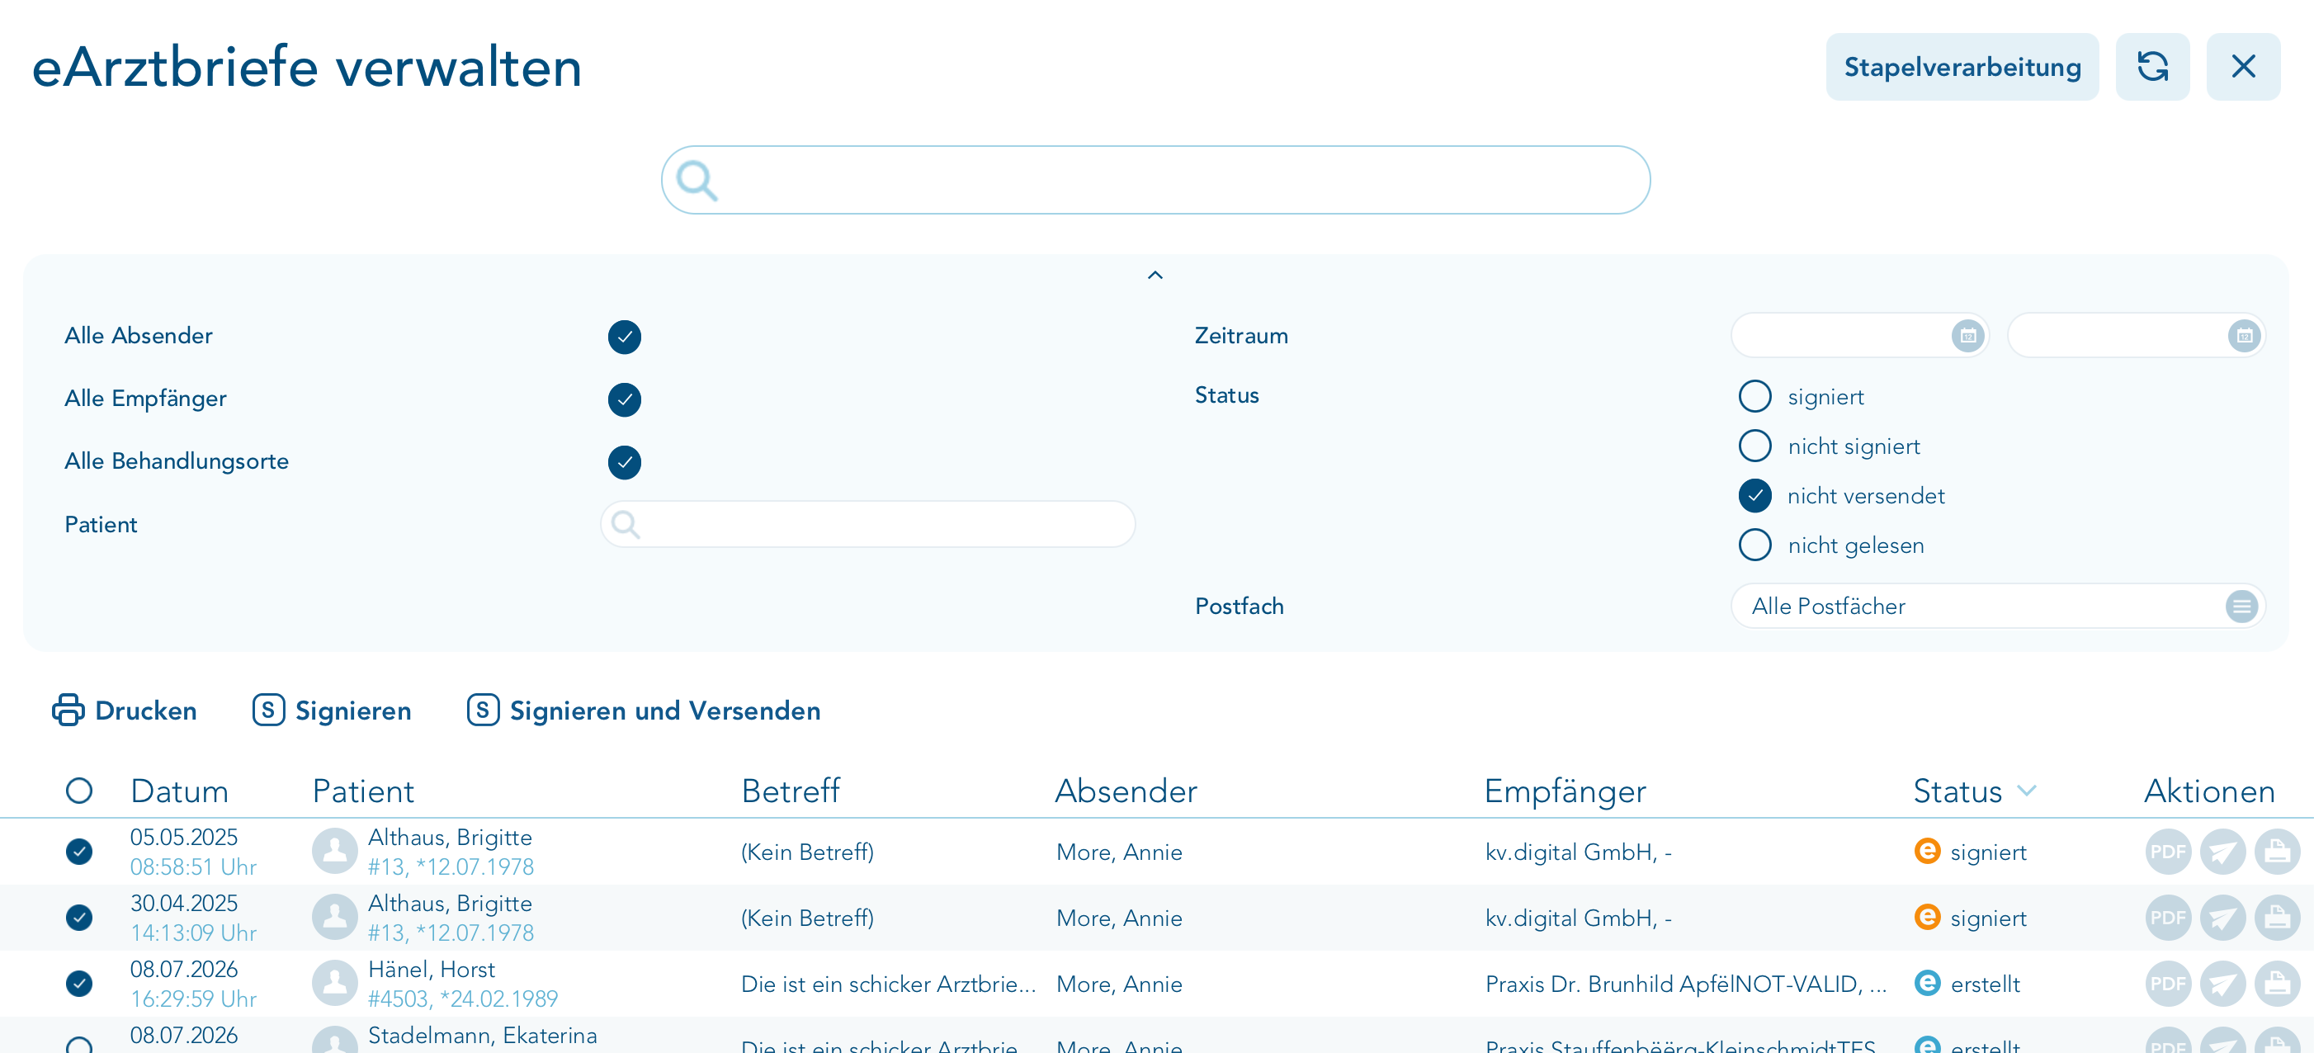Click Hänel, Horst patient avatar

coord(334,984)
